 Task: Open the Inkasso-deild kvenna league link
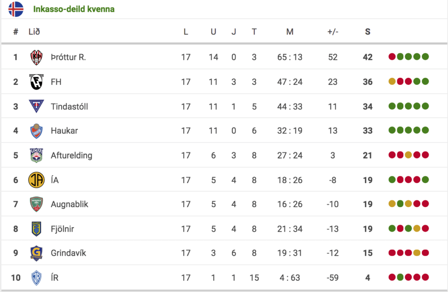[x=73, y=9]
